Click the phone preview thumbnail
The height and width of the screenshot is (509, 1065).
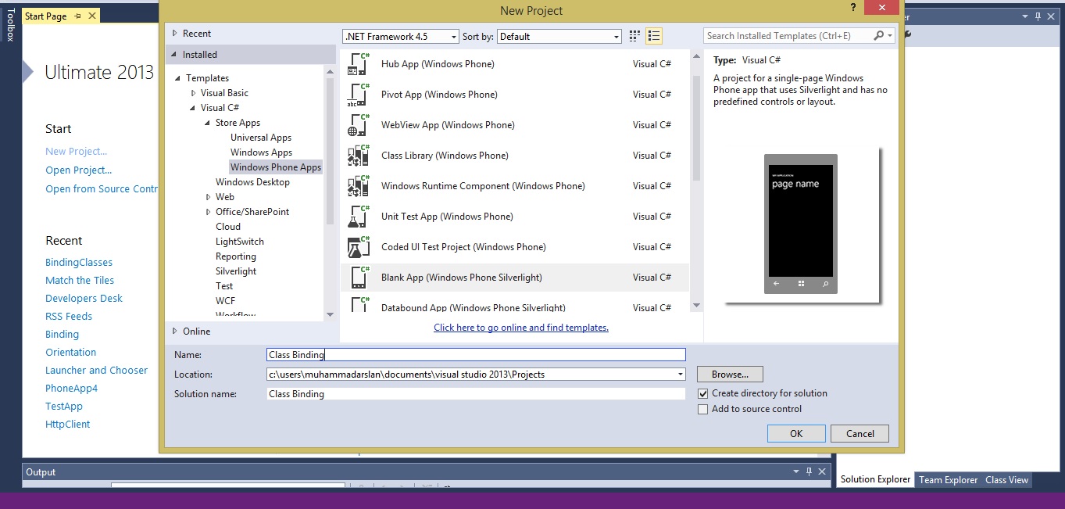pos(801,224)
